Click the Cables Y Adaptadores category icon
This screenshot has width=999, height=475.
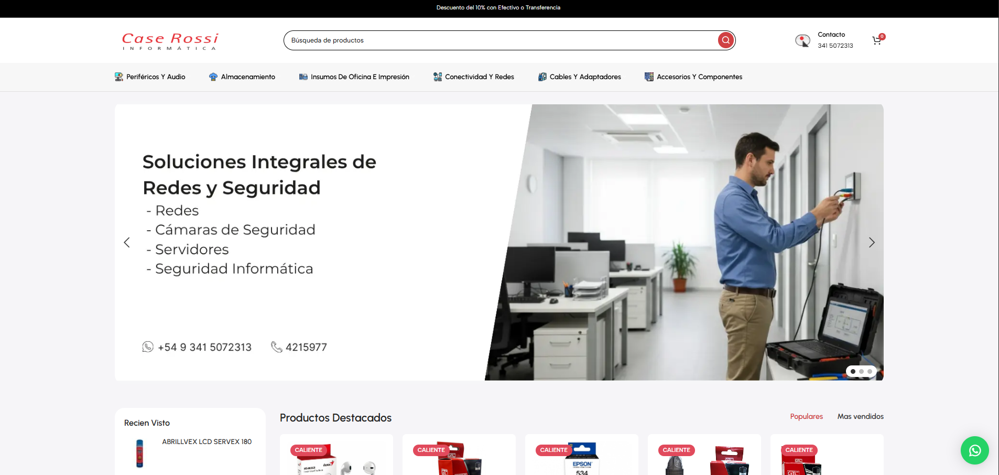tap(542, 77)
